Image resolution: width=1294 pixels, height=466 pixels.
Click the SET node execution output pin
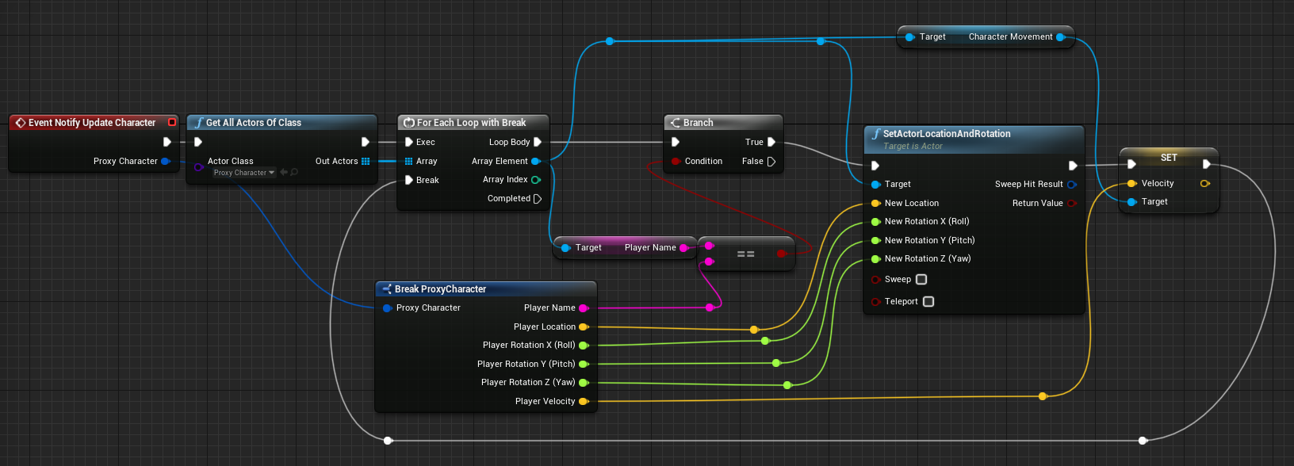(x=1206, y=164)
